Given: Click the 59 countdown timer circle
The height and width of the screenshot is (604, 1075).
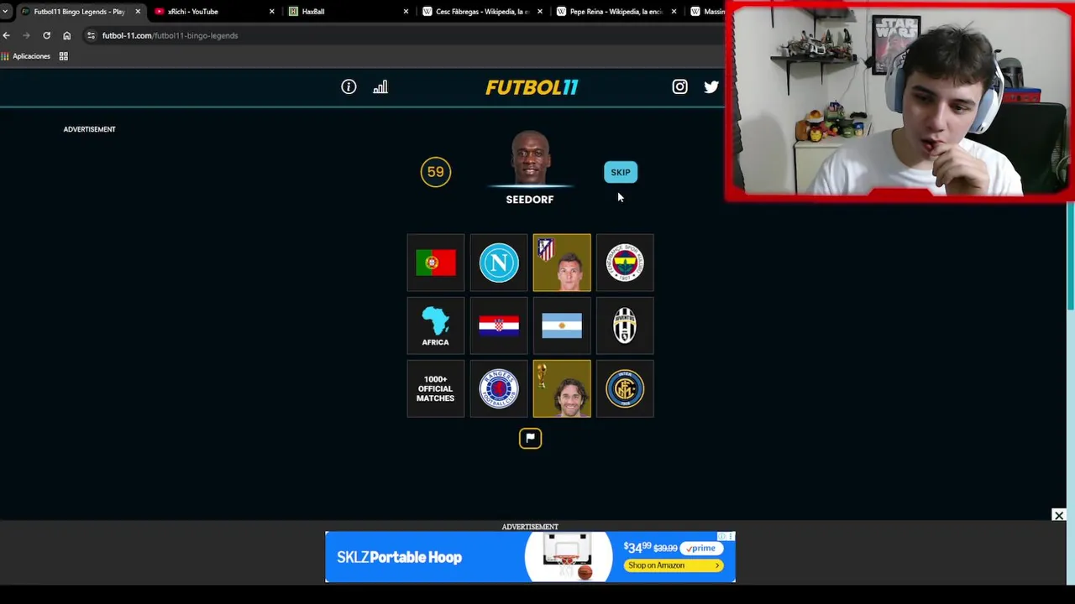Looking at the screenshot, I should click(x=435, y=172).
